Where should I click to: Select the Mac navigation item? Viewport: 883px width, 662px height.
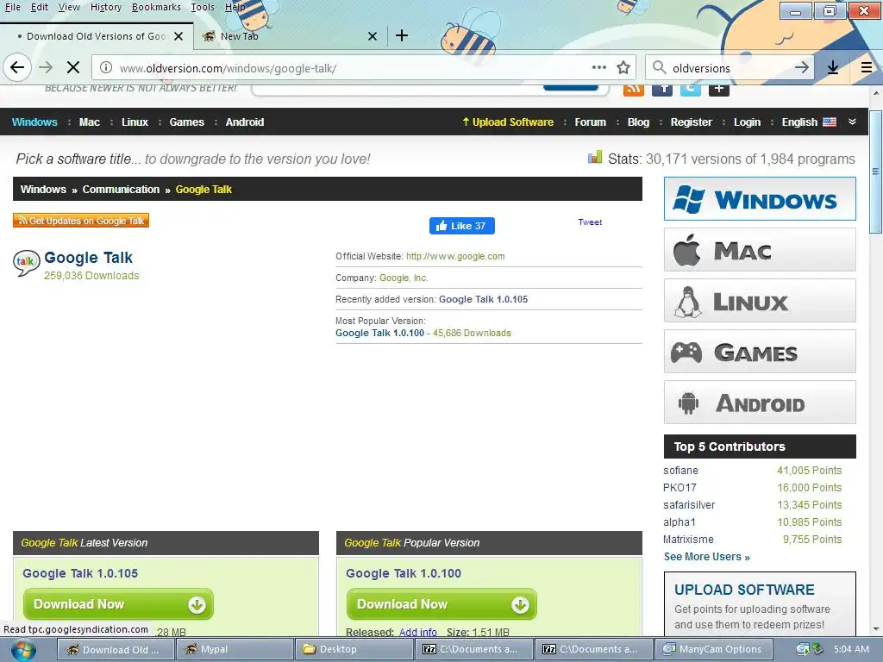point(90,122)
